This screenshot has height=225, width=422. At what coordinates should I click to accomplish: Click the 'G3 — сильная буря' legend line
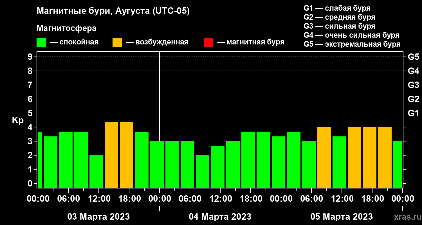point(340,26)
